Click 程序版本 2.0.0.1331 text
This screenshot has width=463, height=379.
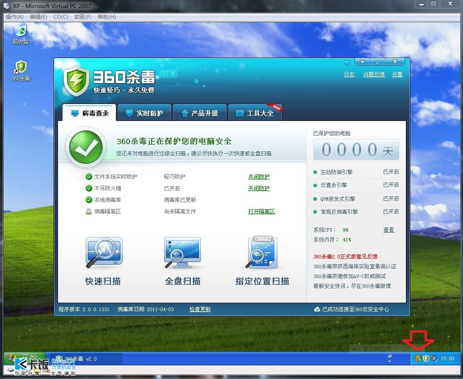(84, 309)
